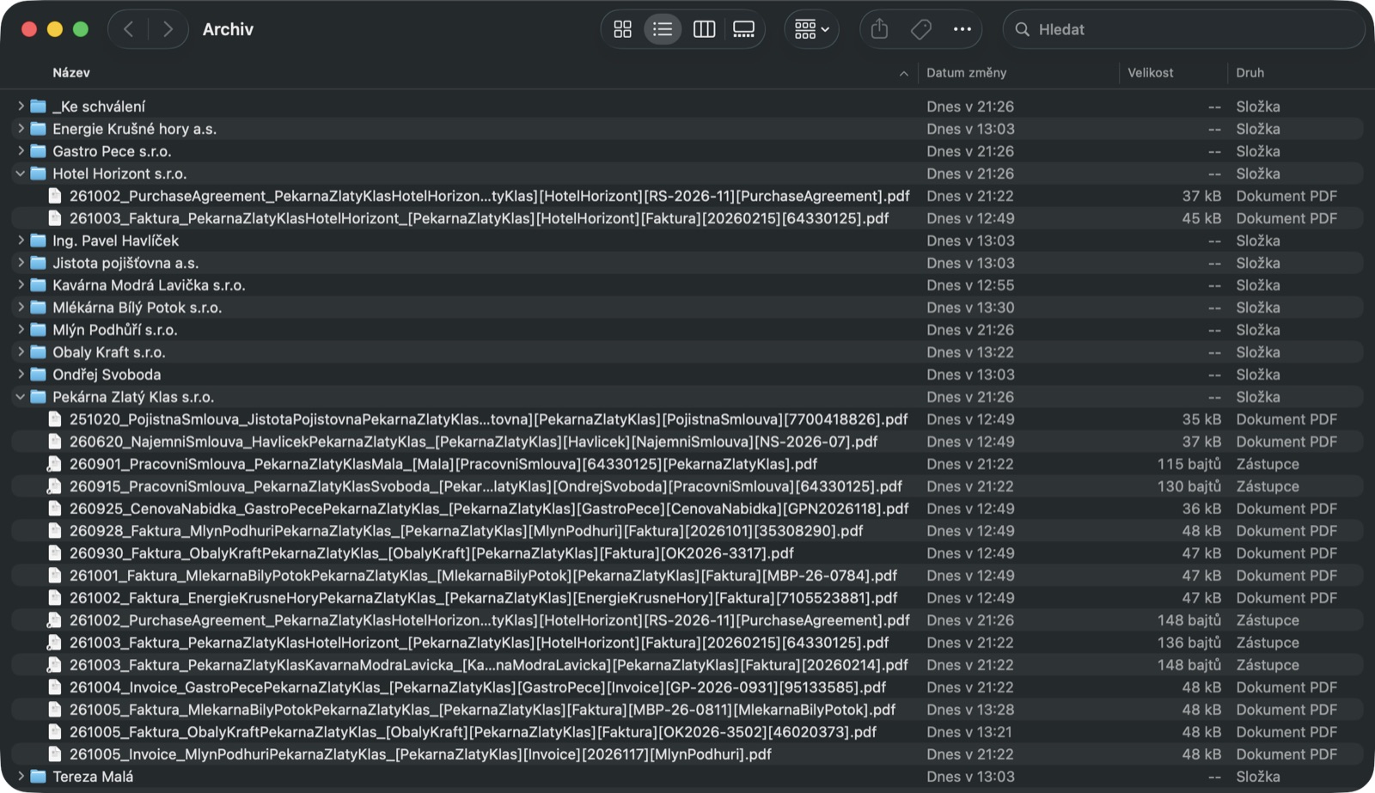Switch to list view
This screenshot has width=1375, height=793.
[663, 29]
